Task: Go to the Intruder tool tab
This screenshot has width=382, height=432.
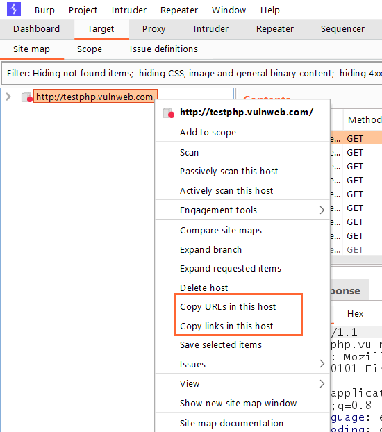Action: tap(211, 29)
